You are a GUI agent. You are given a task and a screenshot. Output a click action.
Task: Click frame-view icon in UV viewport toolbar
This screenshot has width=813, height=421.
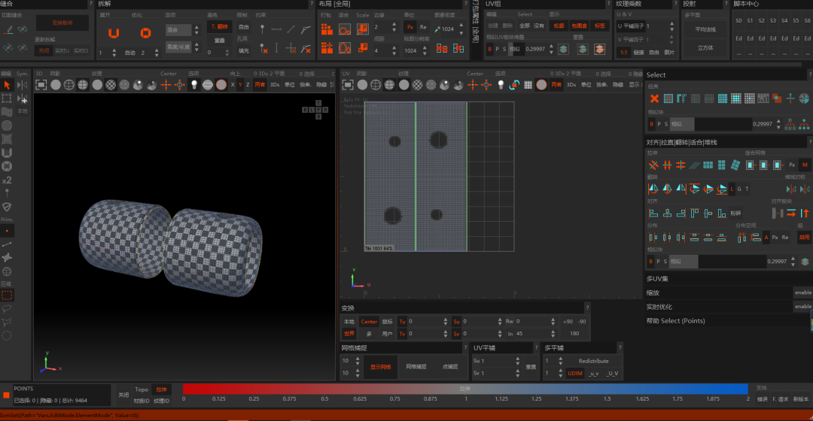[x=348, y=85]
